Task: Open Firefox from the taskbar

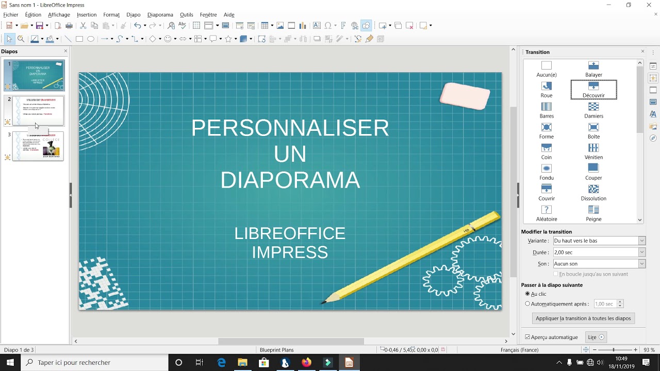Action: click(x=306, y=362)
